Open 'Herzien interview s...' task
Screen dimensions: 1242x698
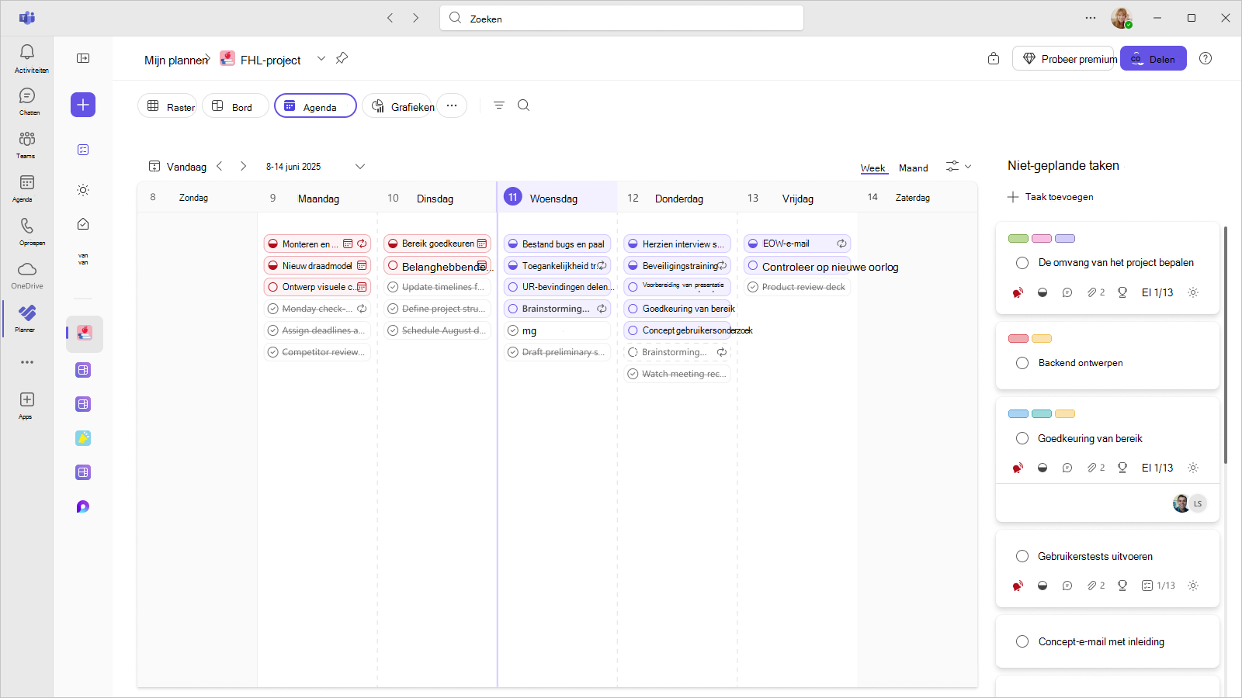coord(678,244)
